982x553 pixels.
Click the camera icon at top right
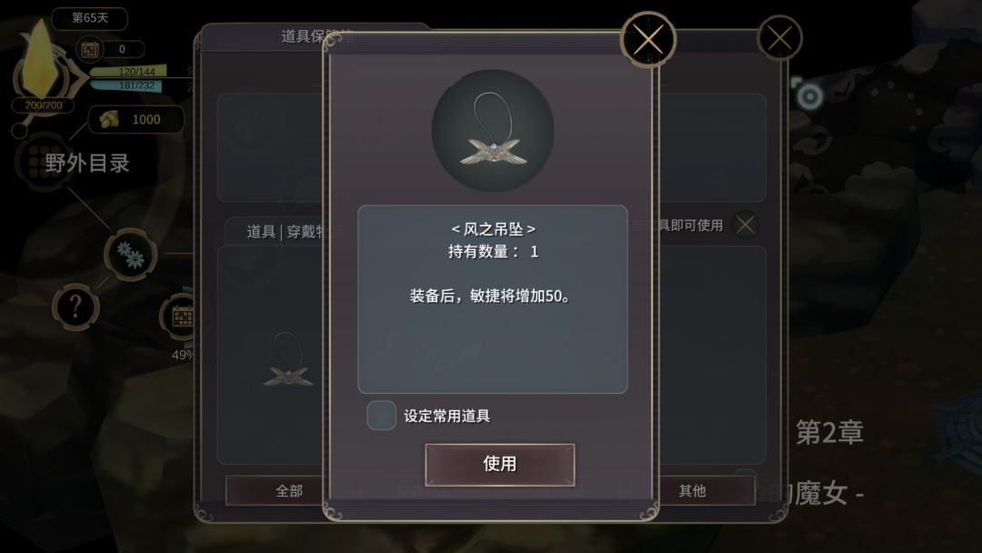point(807,95)
